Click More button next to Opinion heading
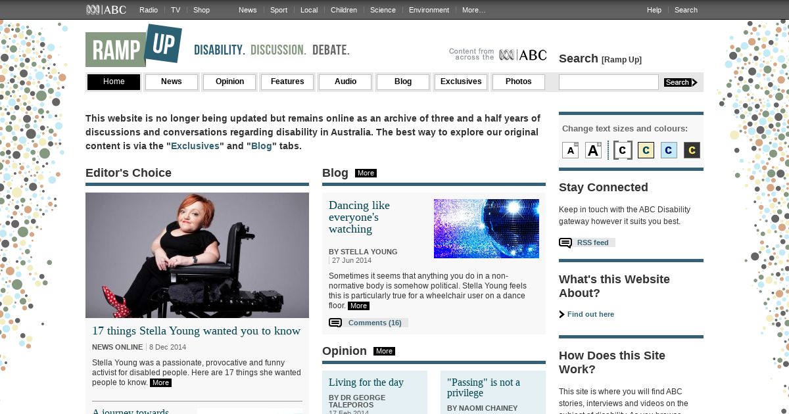 pos(384,352)
